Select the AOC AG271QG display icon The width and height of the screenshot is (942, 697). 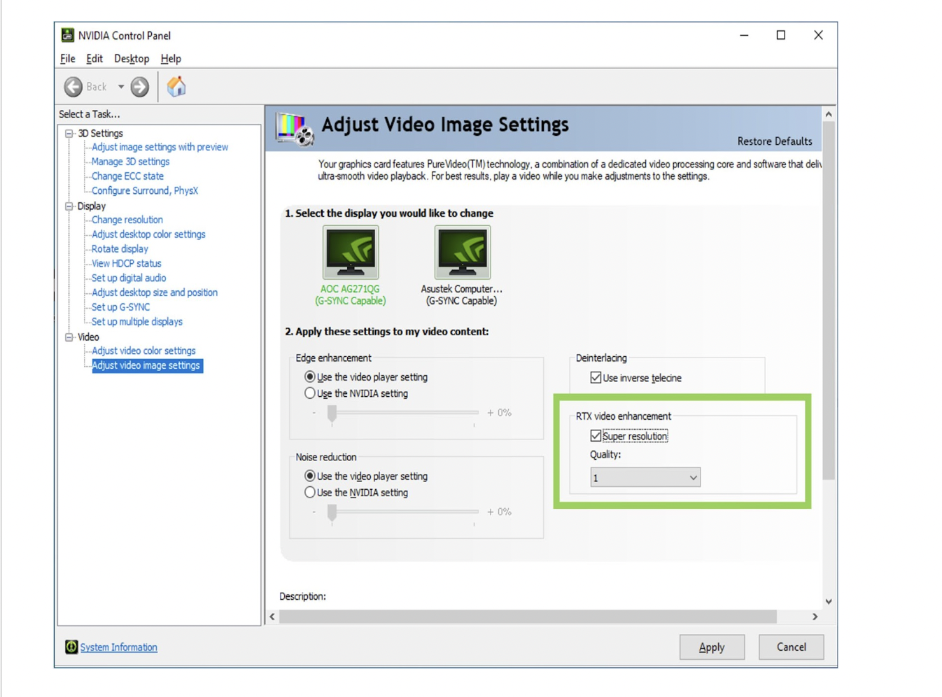click(x=351, y=252)
